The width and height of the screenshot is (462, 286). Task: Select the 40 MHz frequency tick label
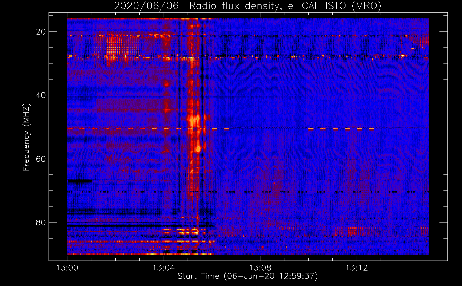point(41,95)
